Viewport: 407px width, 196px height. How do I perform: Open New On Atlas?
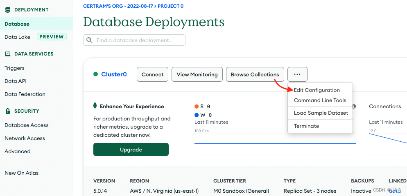[22, 173]
